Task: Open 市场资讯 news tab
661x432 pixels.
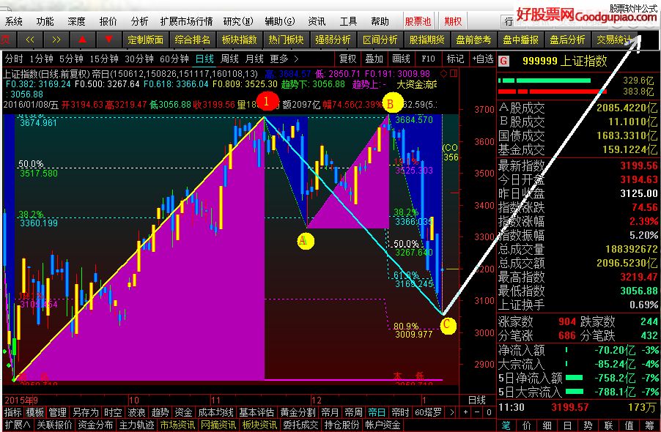Action: pyautogui.click(x=177, y=425)
